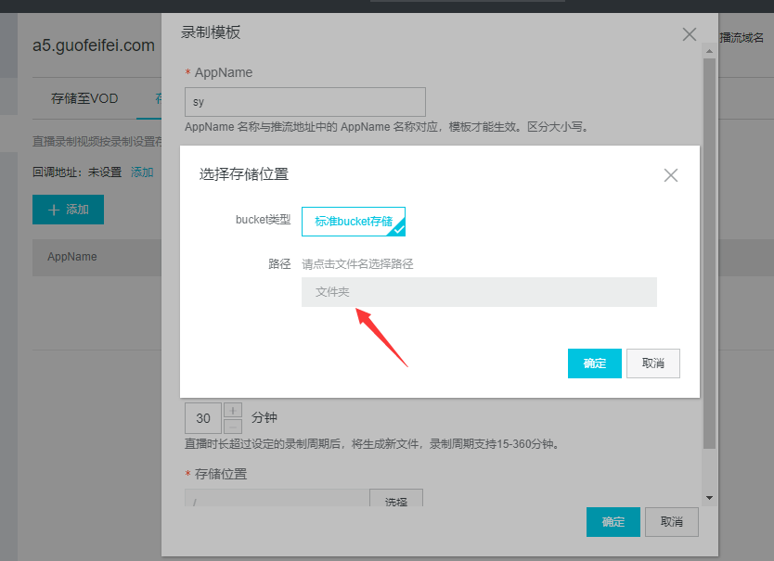The image size is (774, 561).
Task: Click the AppName input containing sy
Action: [x=304, y=102]
